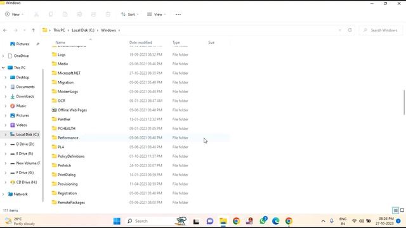Go up one folder level arrow

click(33, 30)
